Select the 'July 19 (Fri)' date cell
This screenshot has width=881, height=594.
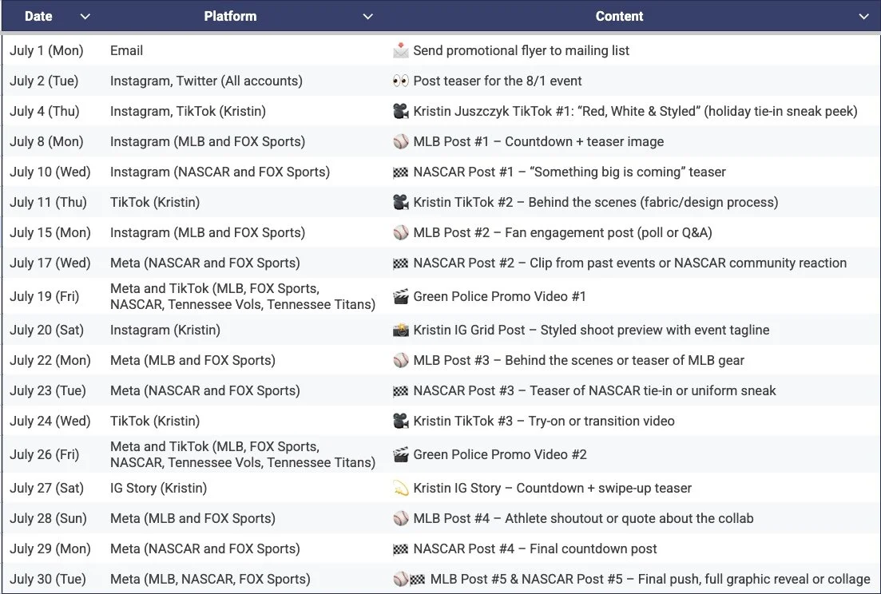click(45, 296)
